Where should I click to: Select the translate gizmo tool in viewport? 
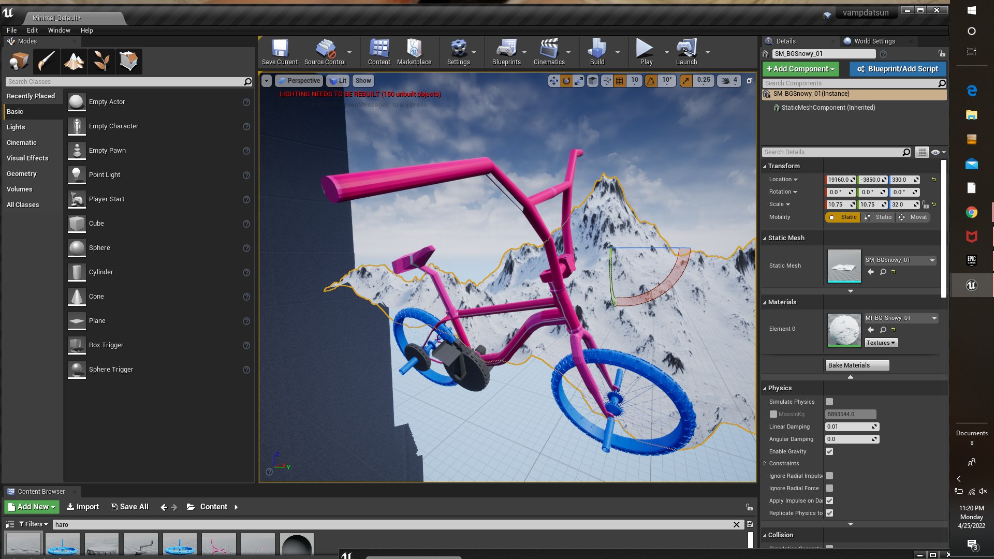tap(554, 81)
